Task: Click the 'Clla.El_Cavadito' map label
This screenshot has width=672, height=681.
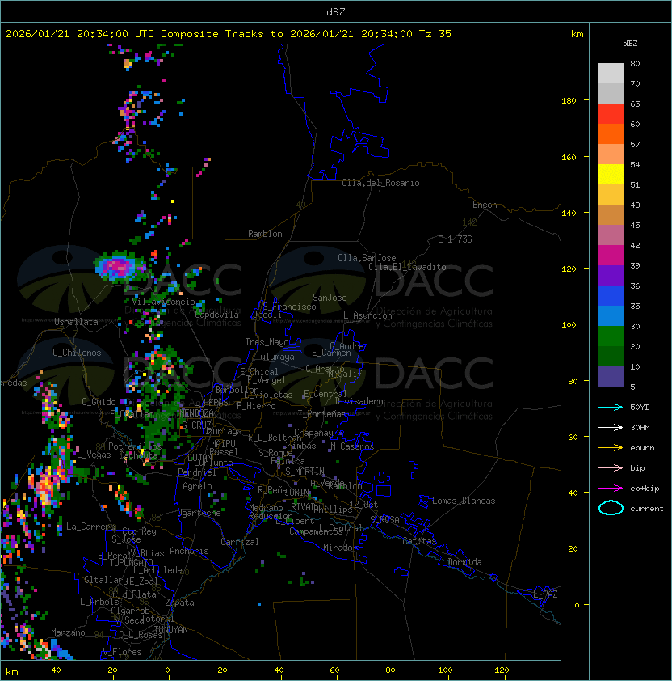Action: [x=407, y=267]
